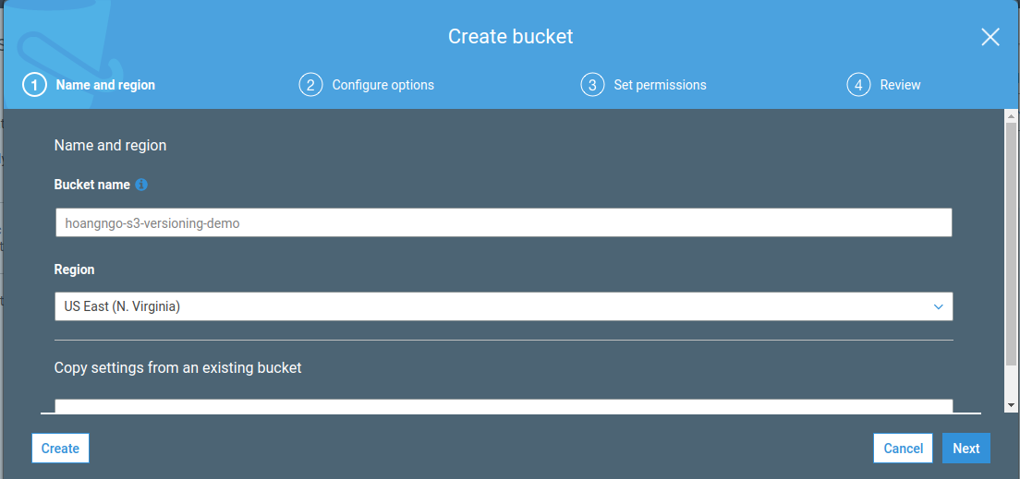
Task: Select the 'US East (N. Virginia)' region text
Action: coord(123,306)
